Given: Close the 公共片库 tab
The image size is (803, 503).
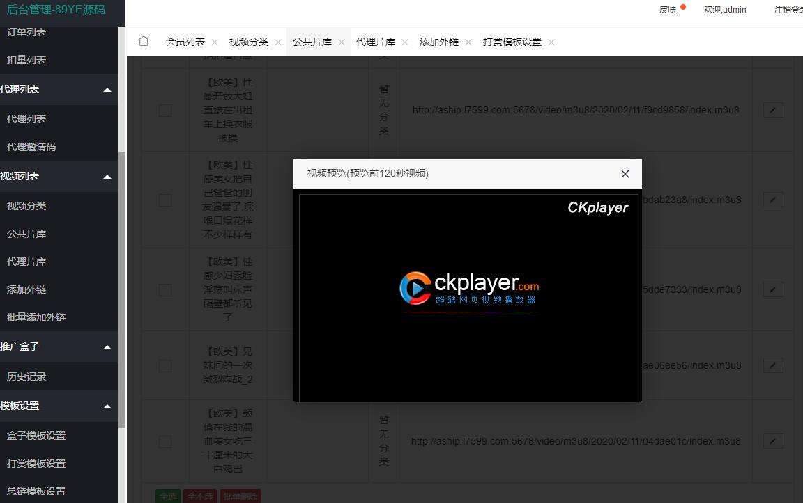Looking at the screenshot, I should pyautogui.click(x=342, y=42).
